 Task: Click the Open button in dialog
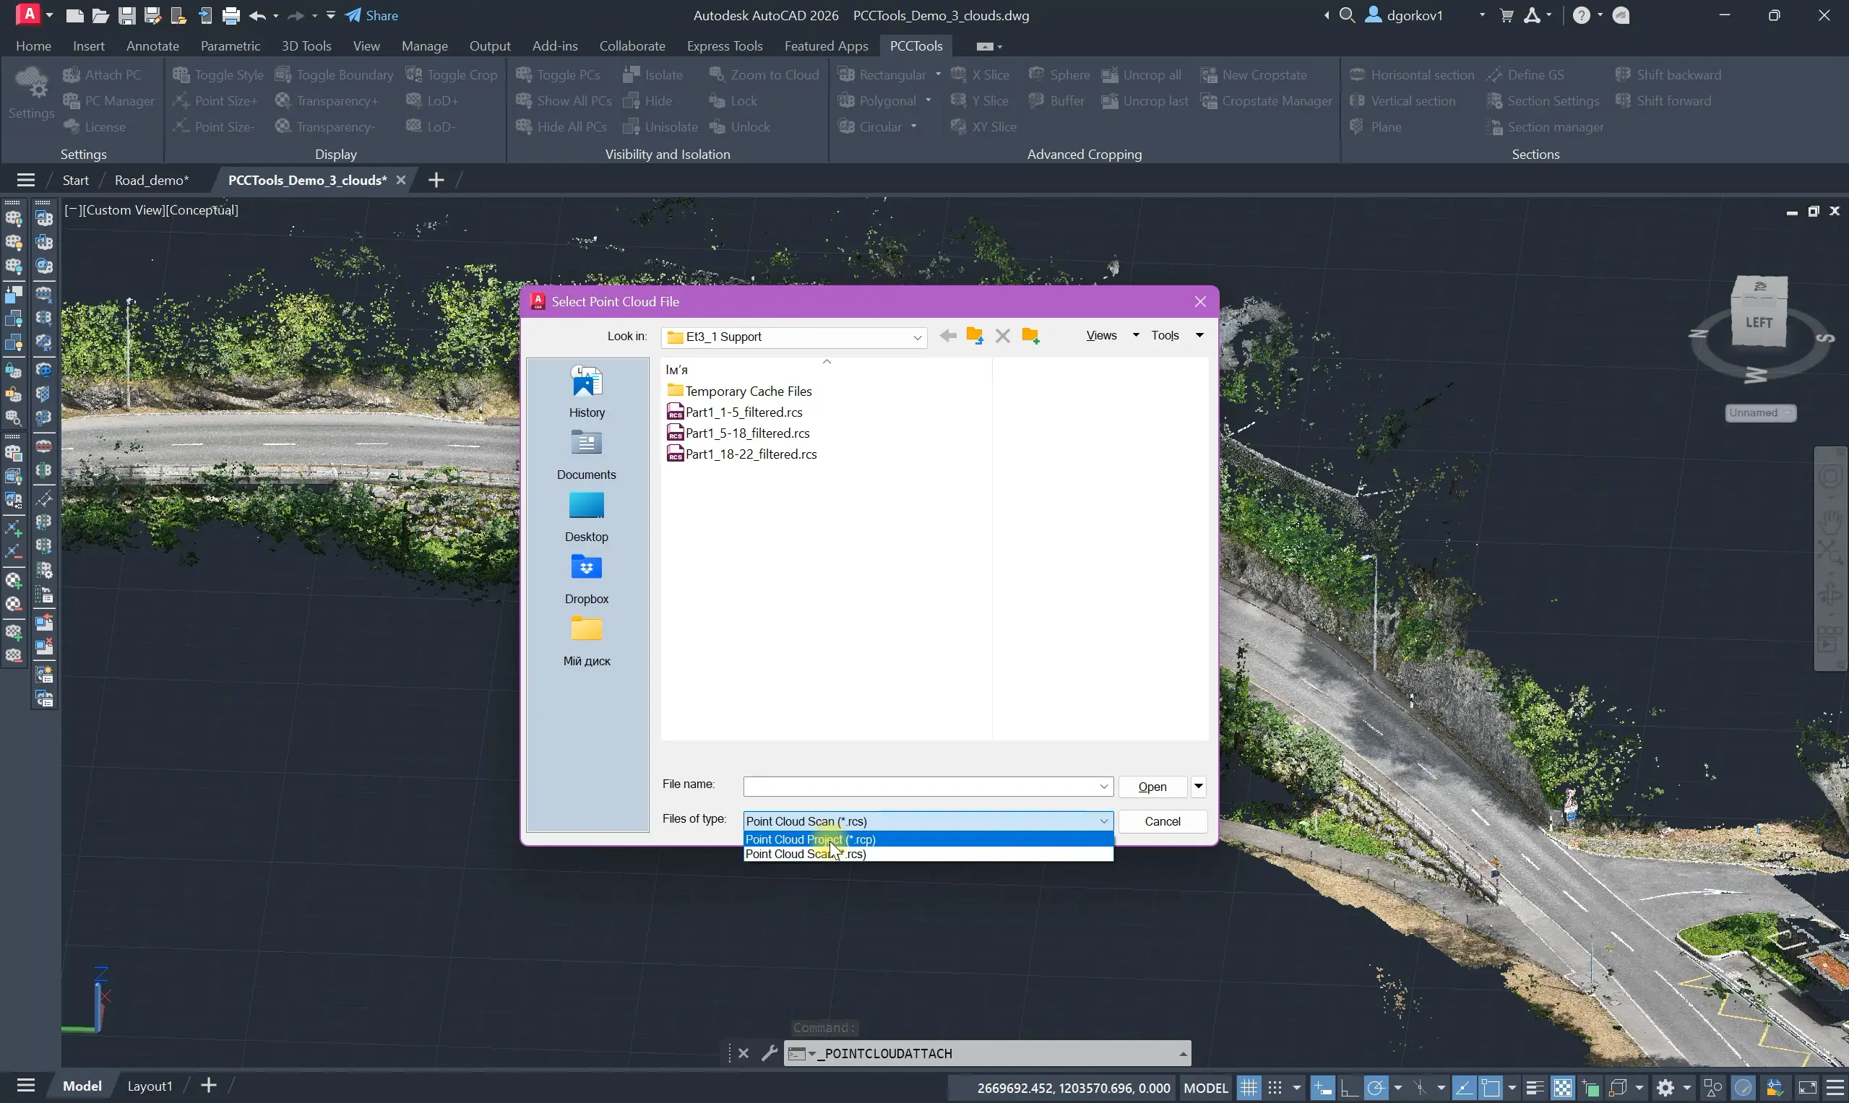[x=1152, y=787]
